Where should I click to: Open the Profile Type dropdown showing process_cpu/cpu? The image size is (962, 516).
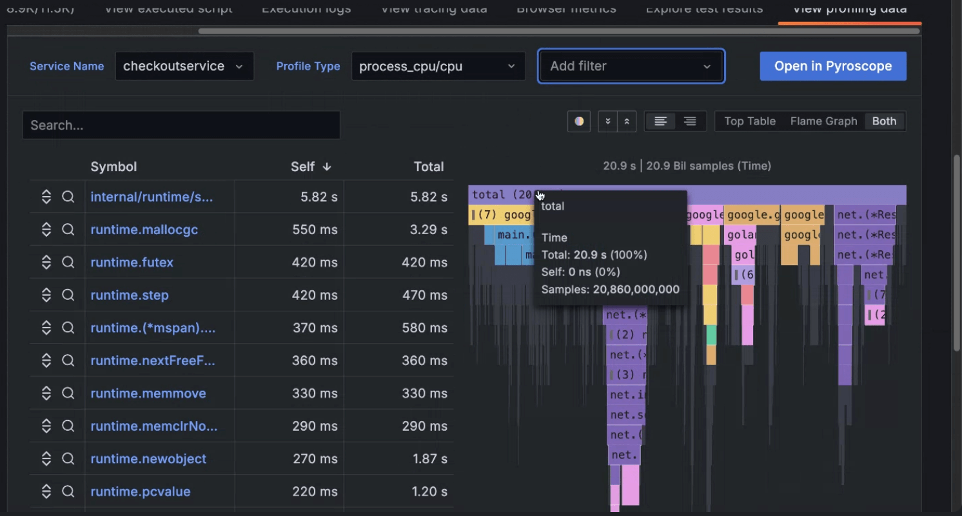tap(438, 66)
